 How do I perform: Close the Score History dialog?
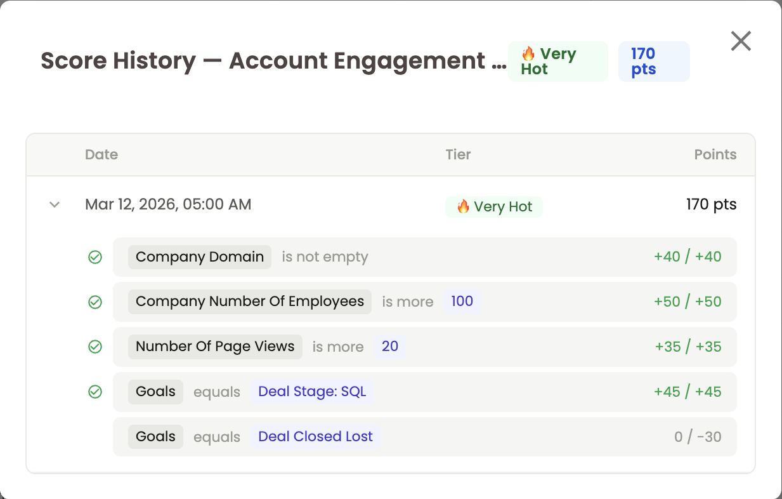[x=741, y=41]
